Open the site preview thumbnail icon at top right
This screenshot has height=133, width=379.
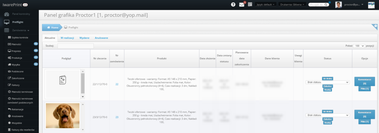pos(371,5)
